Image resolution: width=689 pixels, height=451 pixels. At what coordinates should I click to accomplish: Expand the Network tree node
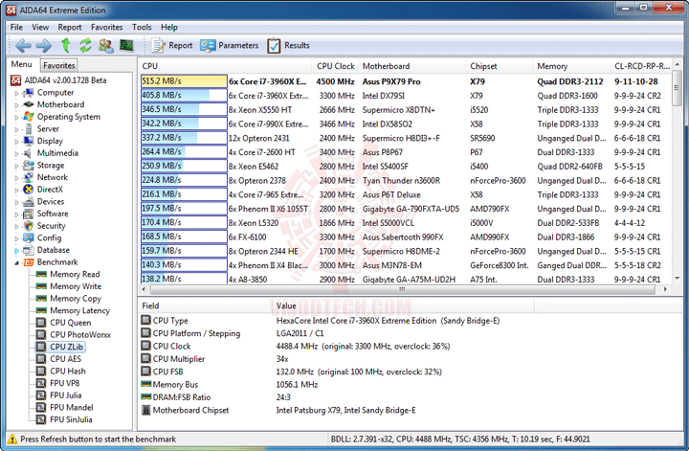coord(16,178)
